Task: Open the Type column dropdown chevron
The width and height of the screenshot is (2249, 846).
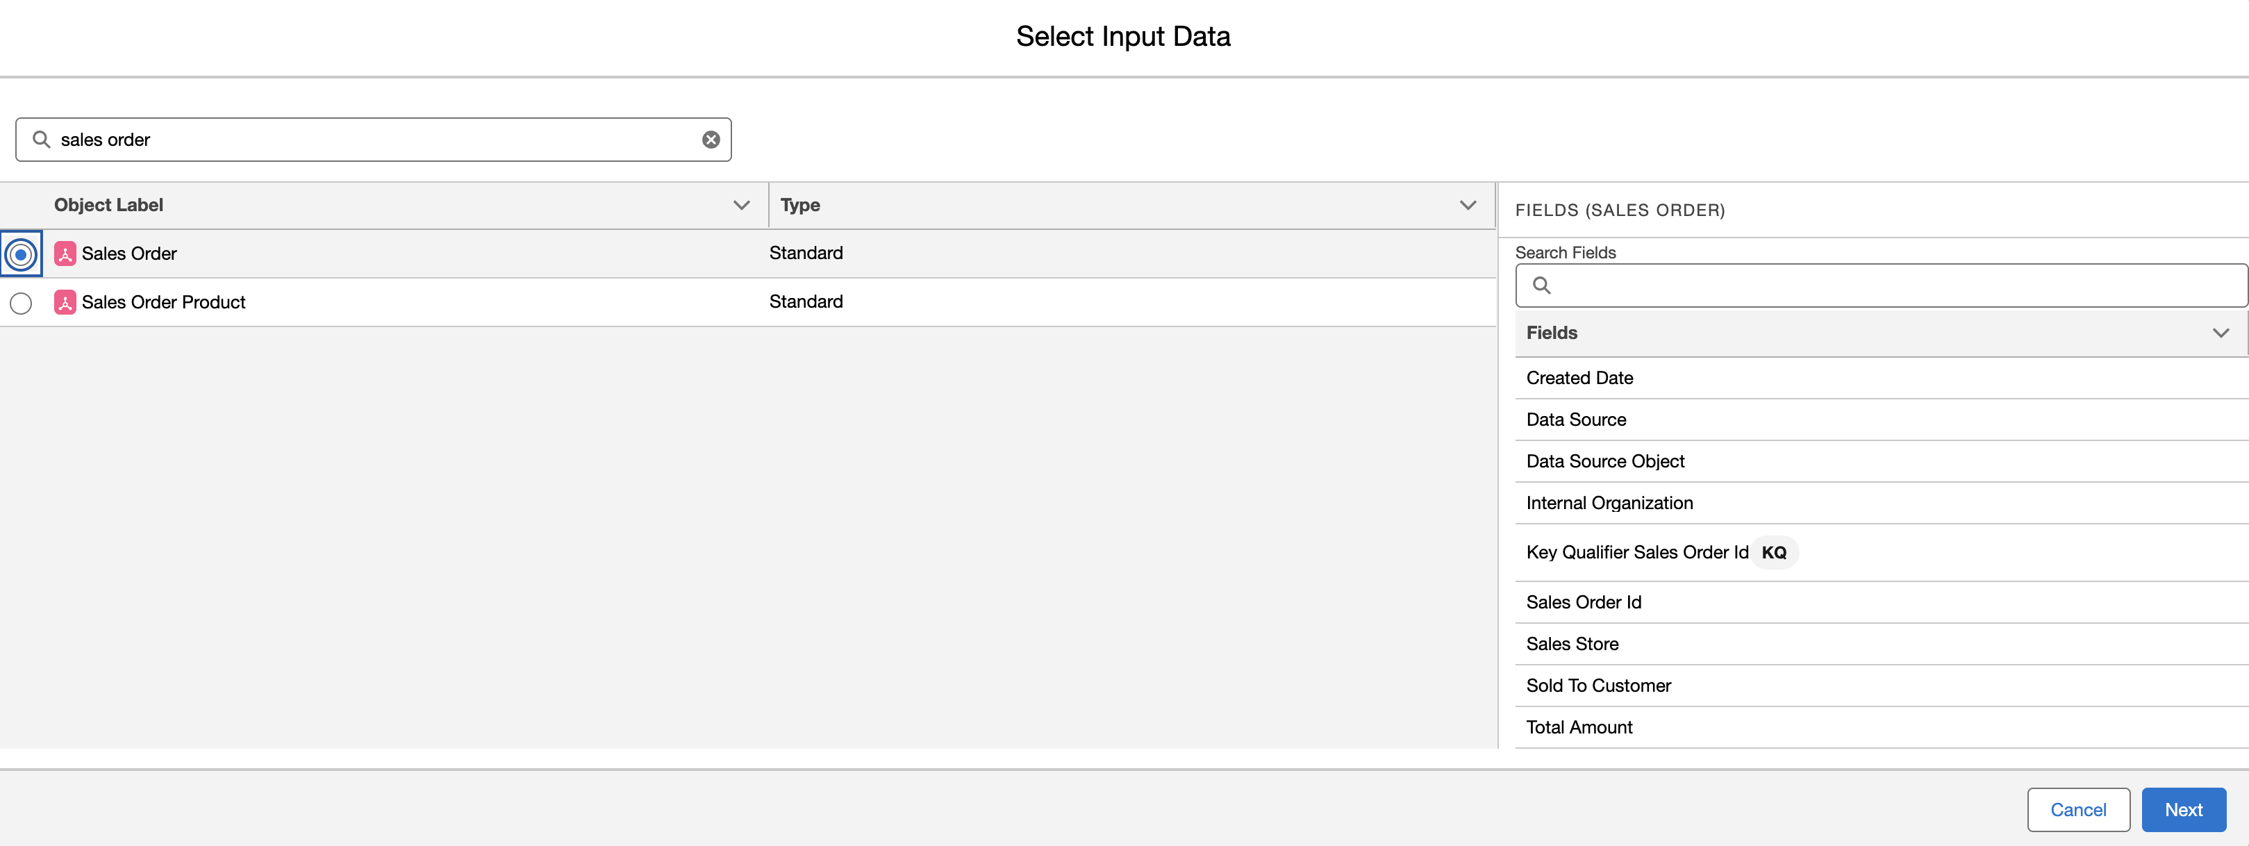Action: click(1468, 205)
